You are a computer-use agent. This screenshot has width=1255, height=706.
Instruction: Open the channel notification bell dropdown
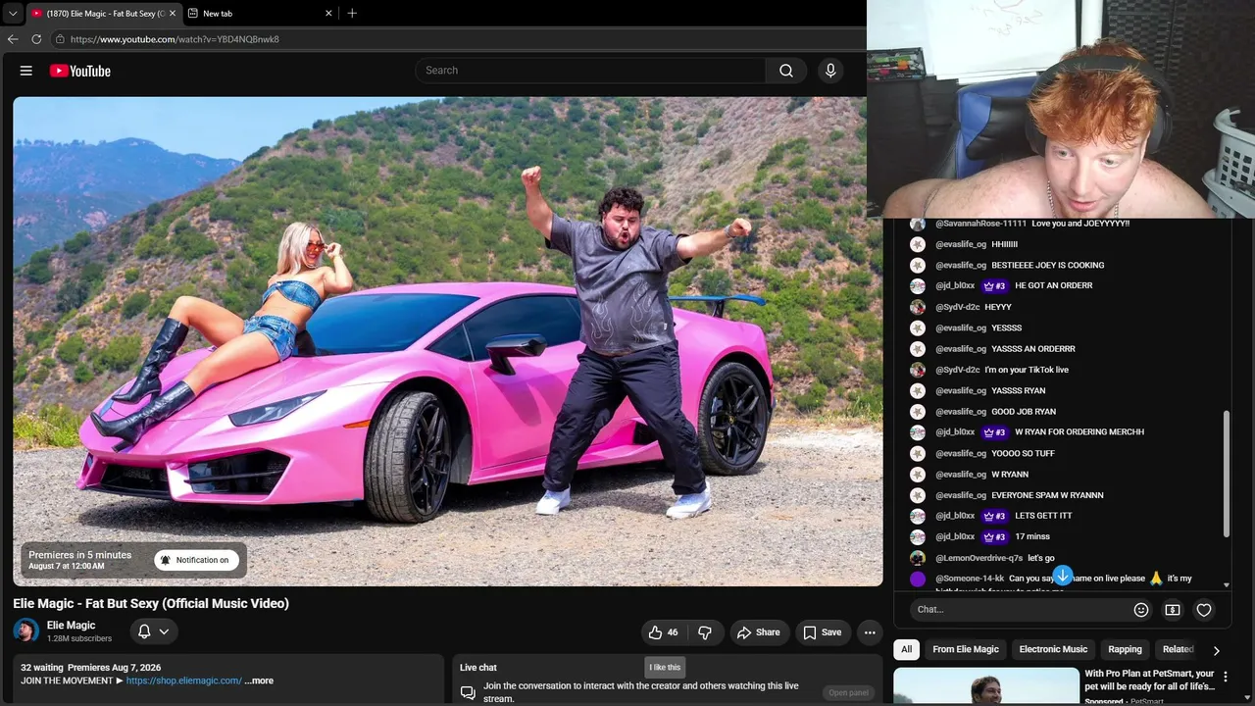(154, 631)
